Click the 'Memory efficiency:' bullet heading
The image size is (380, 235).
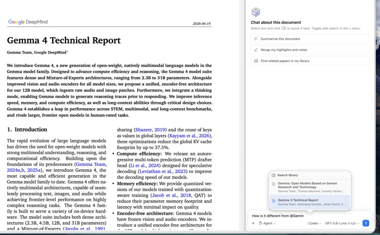[x=137, y=184]
